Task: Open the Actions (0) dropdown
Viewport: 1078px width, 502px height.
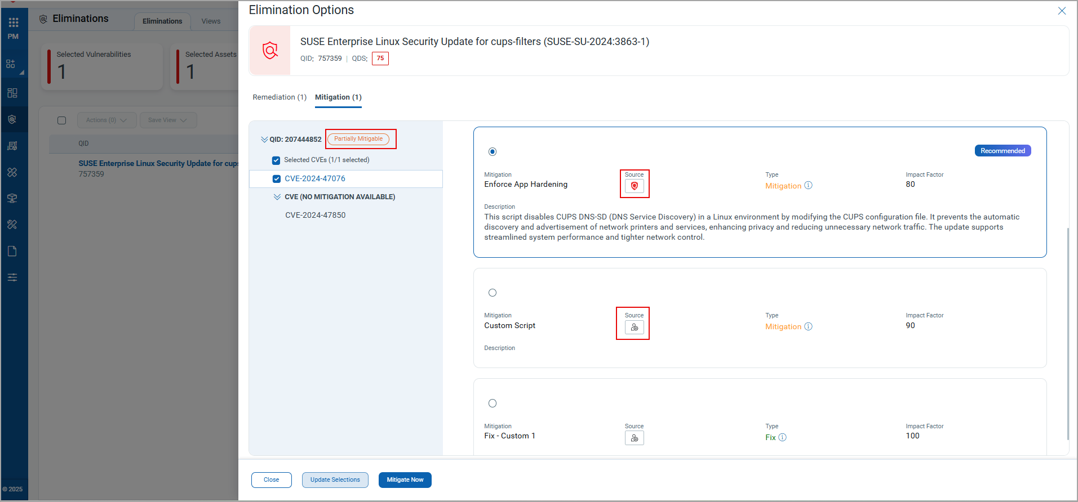Action: coord(107,120)
